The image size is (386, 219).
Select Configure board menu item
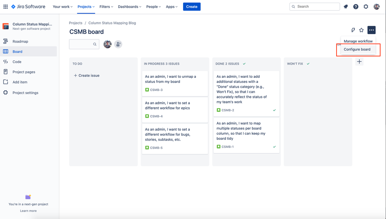358,49
